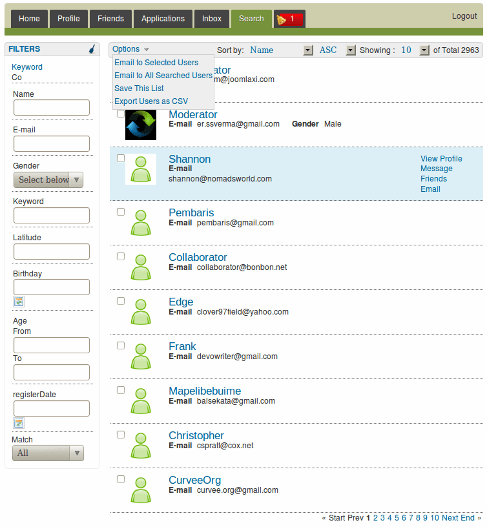
Task: Tick the checkbox for Mapelibebuime
Action: tap(121, 390)
